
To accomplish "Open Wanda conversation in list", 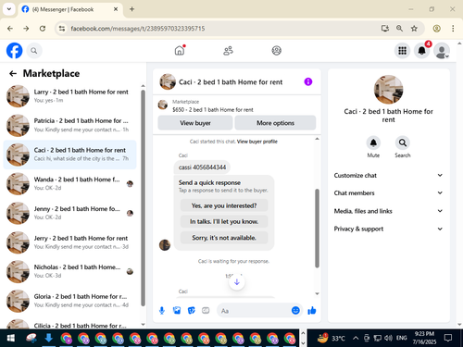I will (x=69, y=184).
